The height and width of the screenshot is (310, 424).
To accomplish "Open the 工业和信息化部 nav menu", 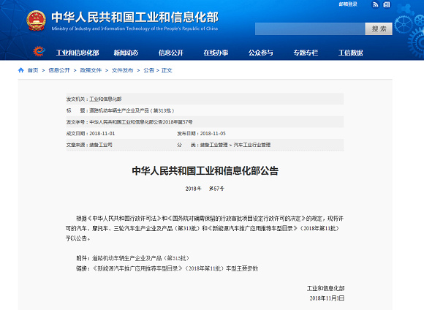I will 77,53.
